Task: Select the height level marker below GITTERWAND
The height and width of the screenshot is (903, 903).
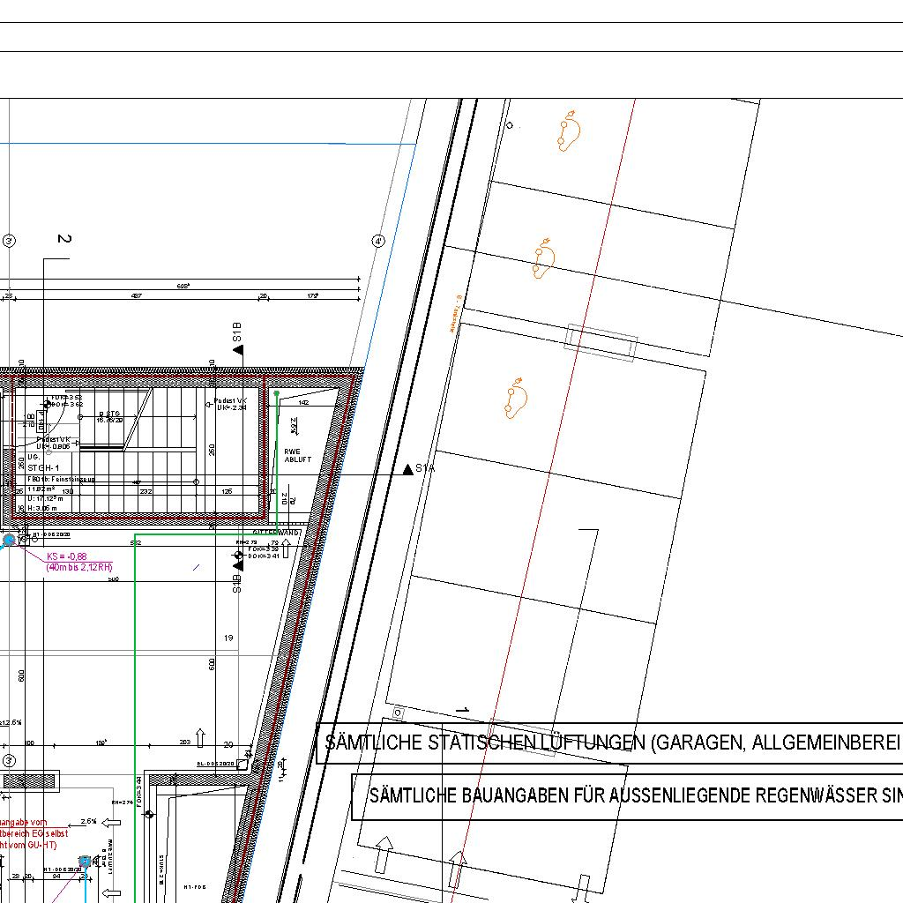Action: 238,556
